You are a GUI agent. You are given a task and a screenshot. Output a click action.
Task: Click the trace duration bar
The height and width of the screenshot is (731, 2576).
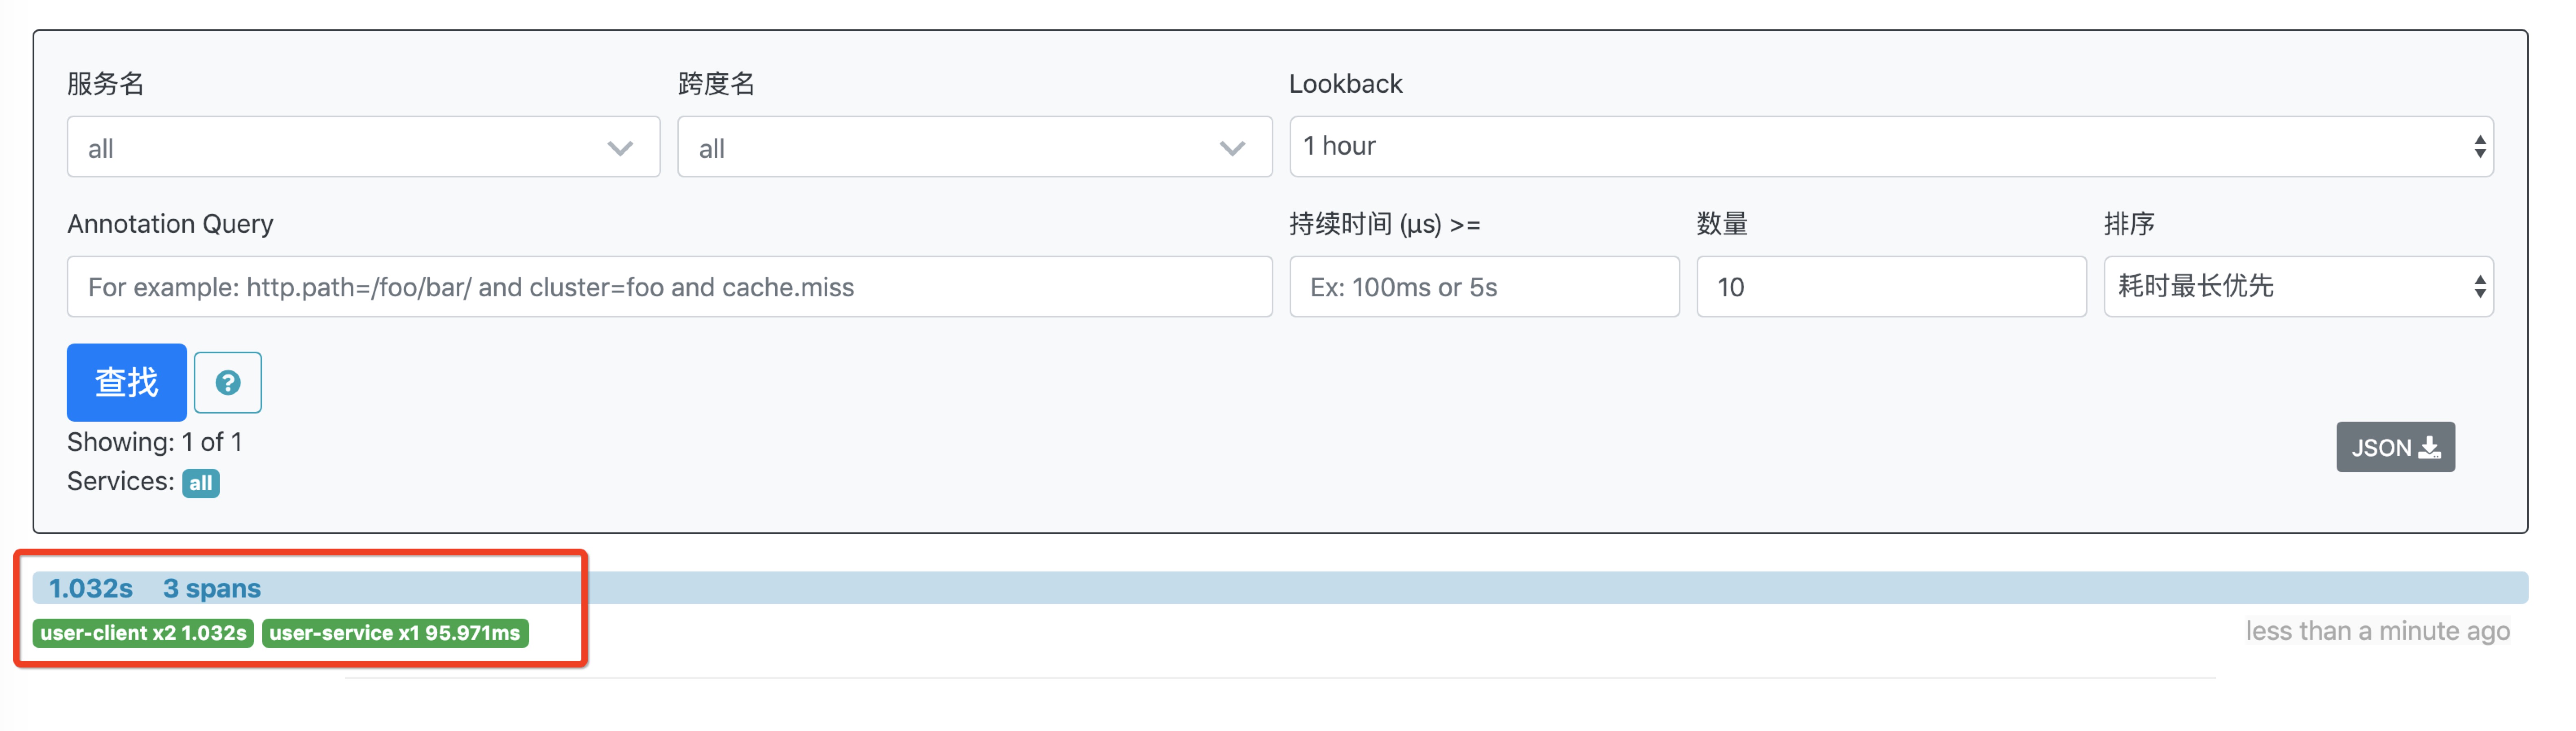point(1400,588)
